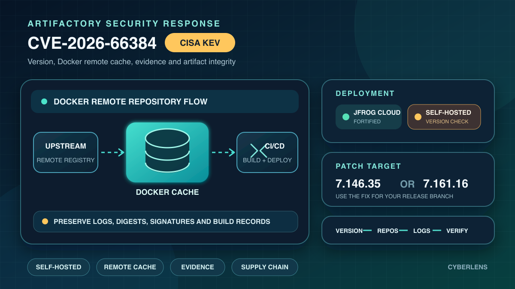Click the DEPLOYMENT panel title
The width and height of the screenshot is (515, 289).
point(365,93)
